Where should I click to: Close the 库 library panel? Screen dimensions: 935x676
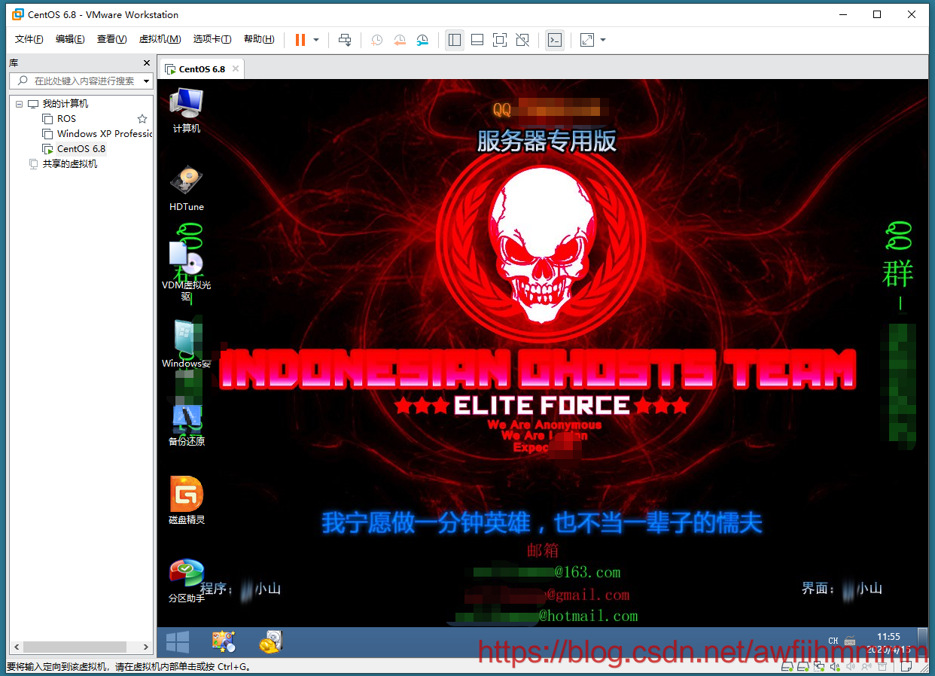[x=147, y=63]
